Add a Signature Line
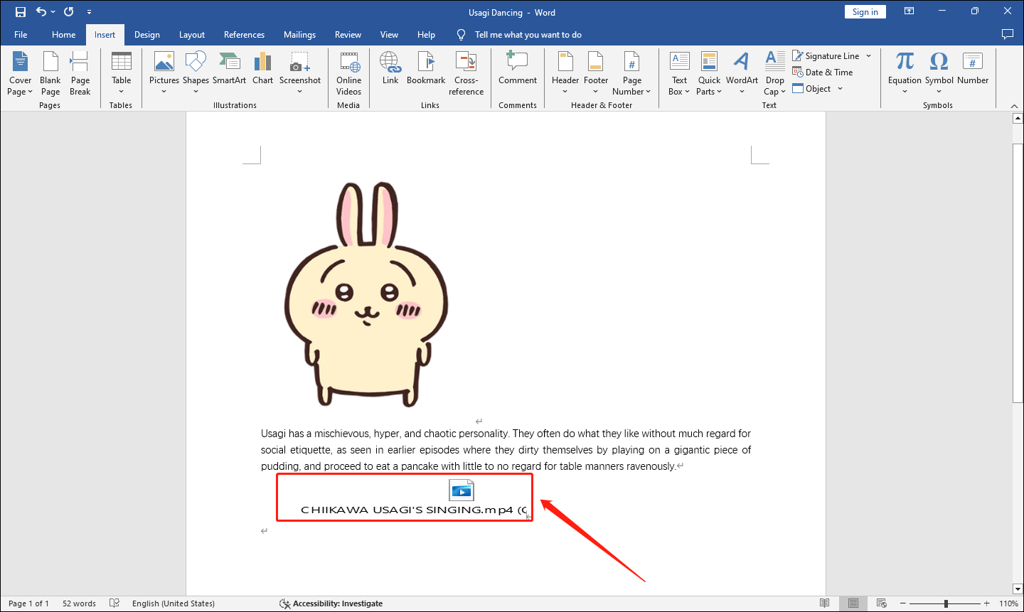This screenshot has height=612, width=1024. [x=826, y=56]
